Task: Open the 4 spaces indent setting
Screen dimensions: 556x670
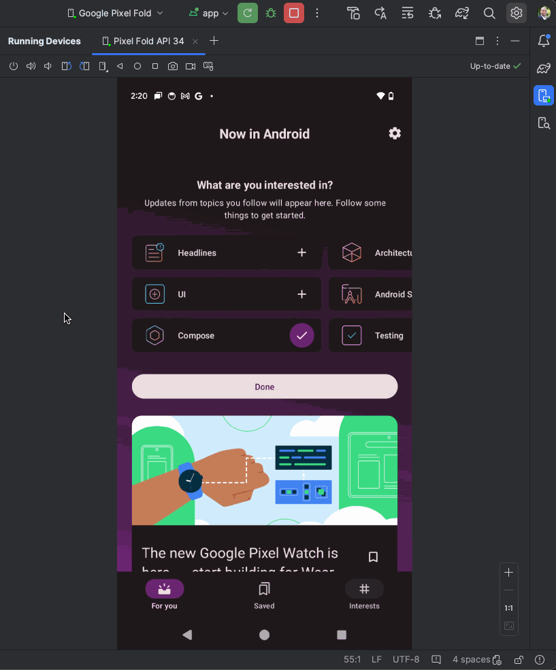Action: [471, 659]
